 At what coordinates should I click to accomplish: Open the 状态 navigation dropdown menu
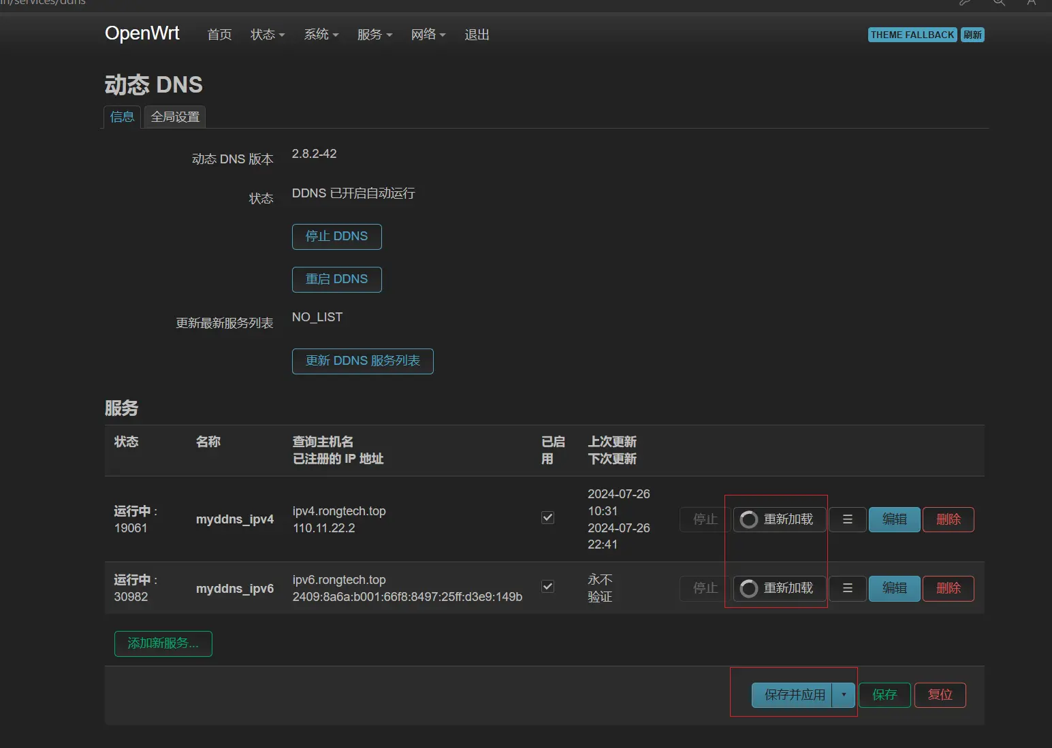267,35
